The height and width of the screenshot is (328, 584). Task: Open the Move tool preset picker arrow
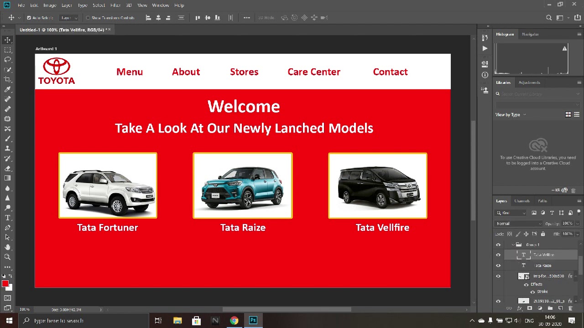point(19,18)
